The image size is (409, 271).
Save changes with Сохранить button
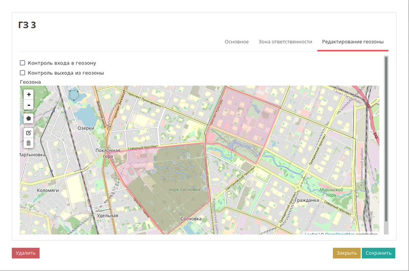point(378,253)
